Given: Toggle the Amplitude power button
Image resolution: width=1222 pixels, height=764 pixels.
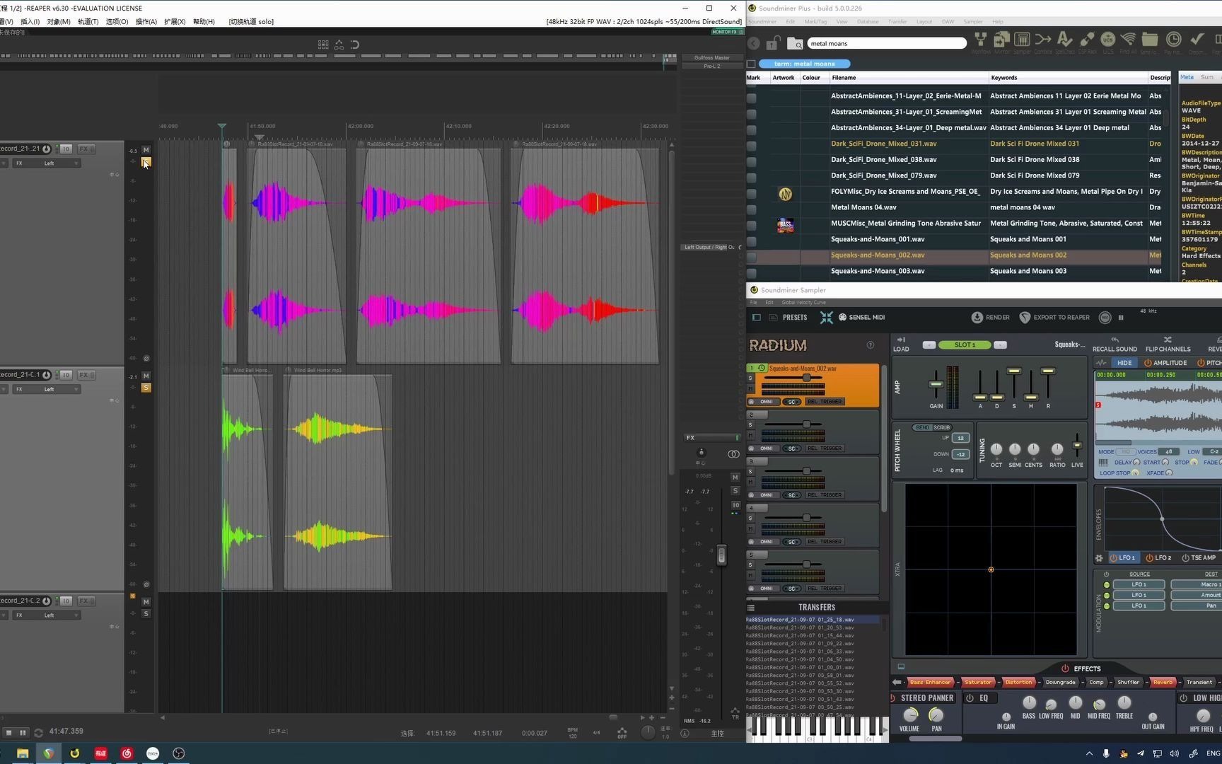Looking at the screenshot, I should [1148, 363].
